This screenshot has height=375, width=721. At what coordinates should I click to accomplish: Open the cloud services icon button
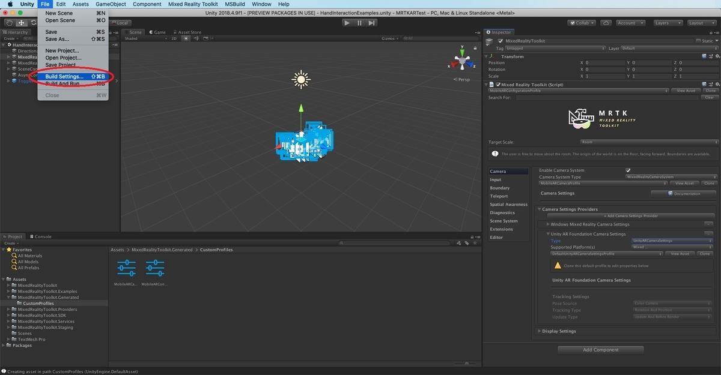pos(606,23)
